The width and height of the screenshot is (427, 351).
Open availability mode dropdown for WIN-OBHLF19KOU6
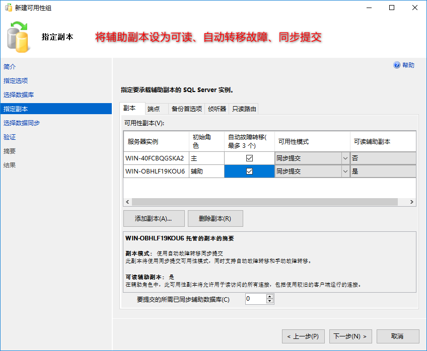345,171
